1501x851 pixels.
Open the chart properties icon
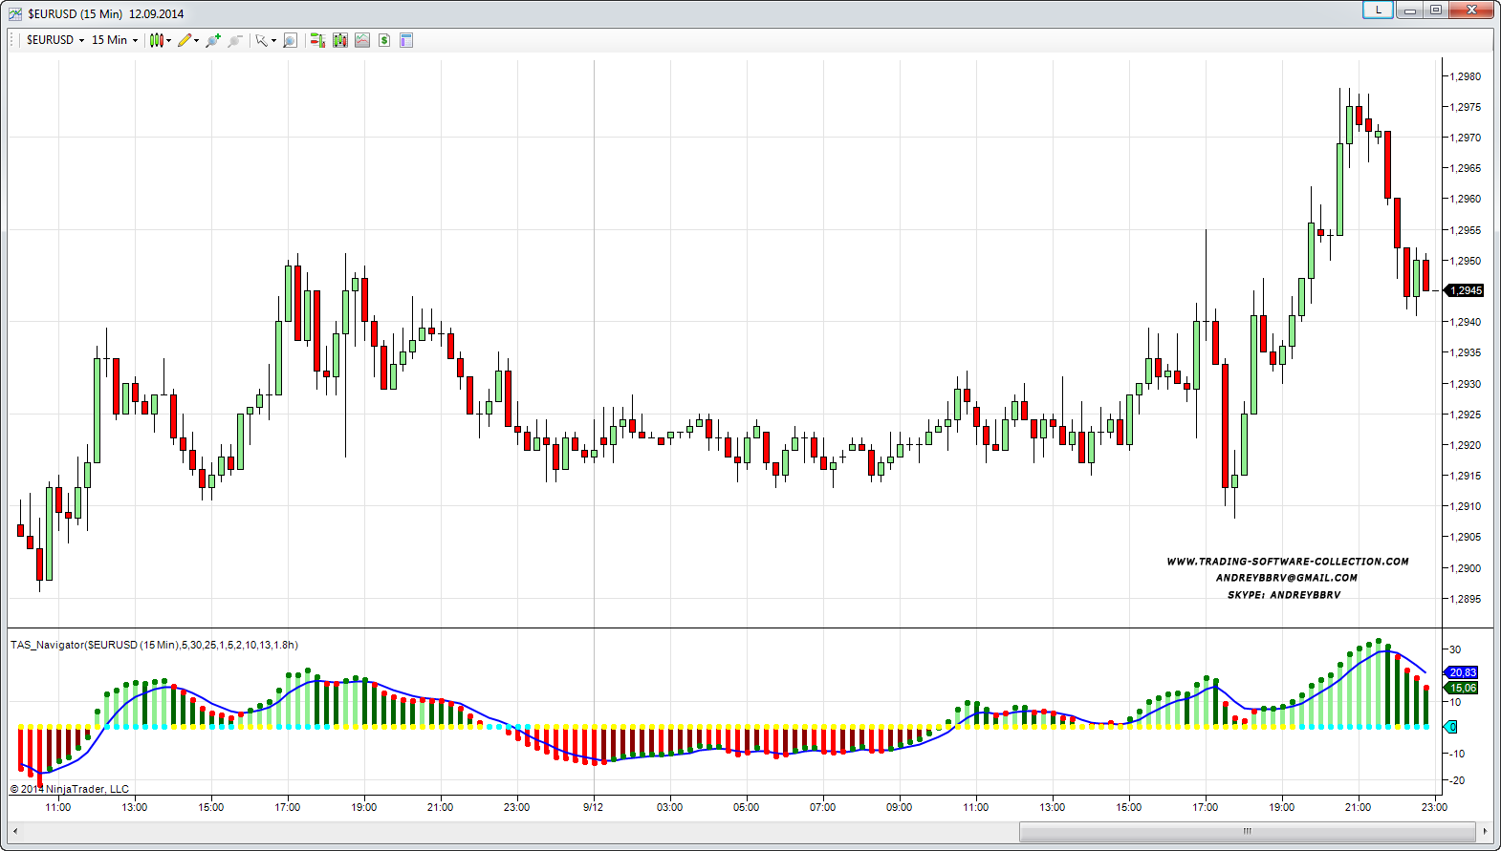click(x=406, y=40)
